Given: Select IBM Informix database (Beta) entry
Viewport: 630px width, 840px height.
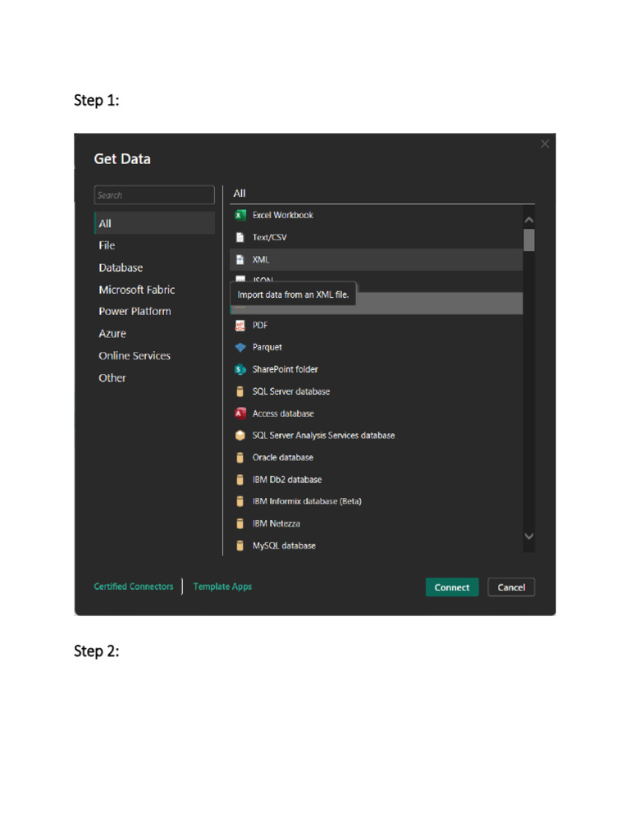Looking at the screenshot, I should (x=377, y=501).
